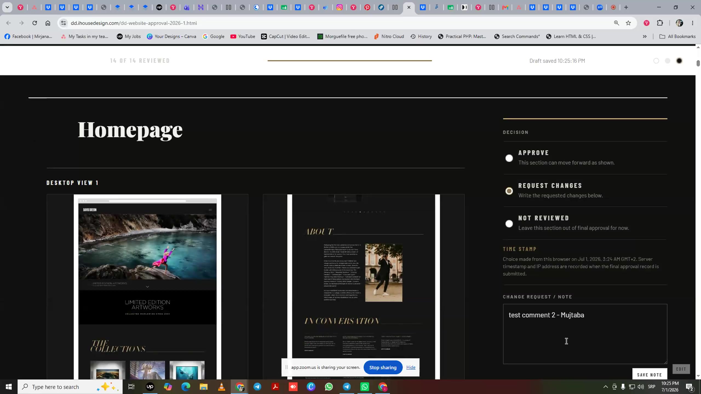Viewport: 701px width, 394px height.
Task: Open VLC media player from the taskbar
Action: [222, 387]
